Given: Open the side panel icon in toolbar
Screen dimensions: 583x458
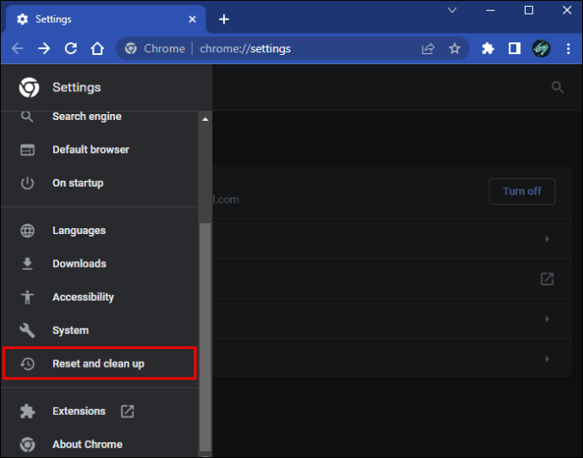Looking at the screenshot, I should (x=515, y=48).
